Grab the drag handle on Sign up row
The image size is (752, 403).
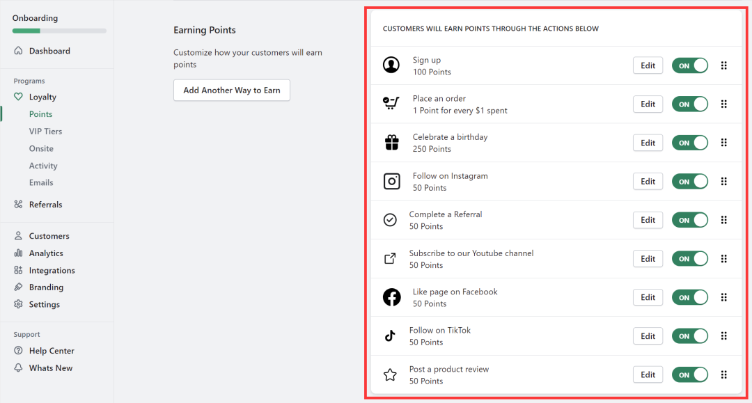tap(723, 65)
